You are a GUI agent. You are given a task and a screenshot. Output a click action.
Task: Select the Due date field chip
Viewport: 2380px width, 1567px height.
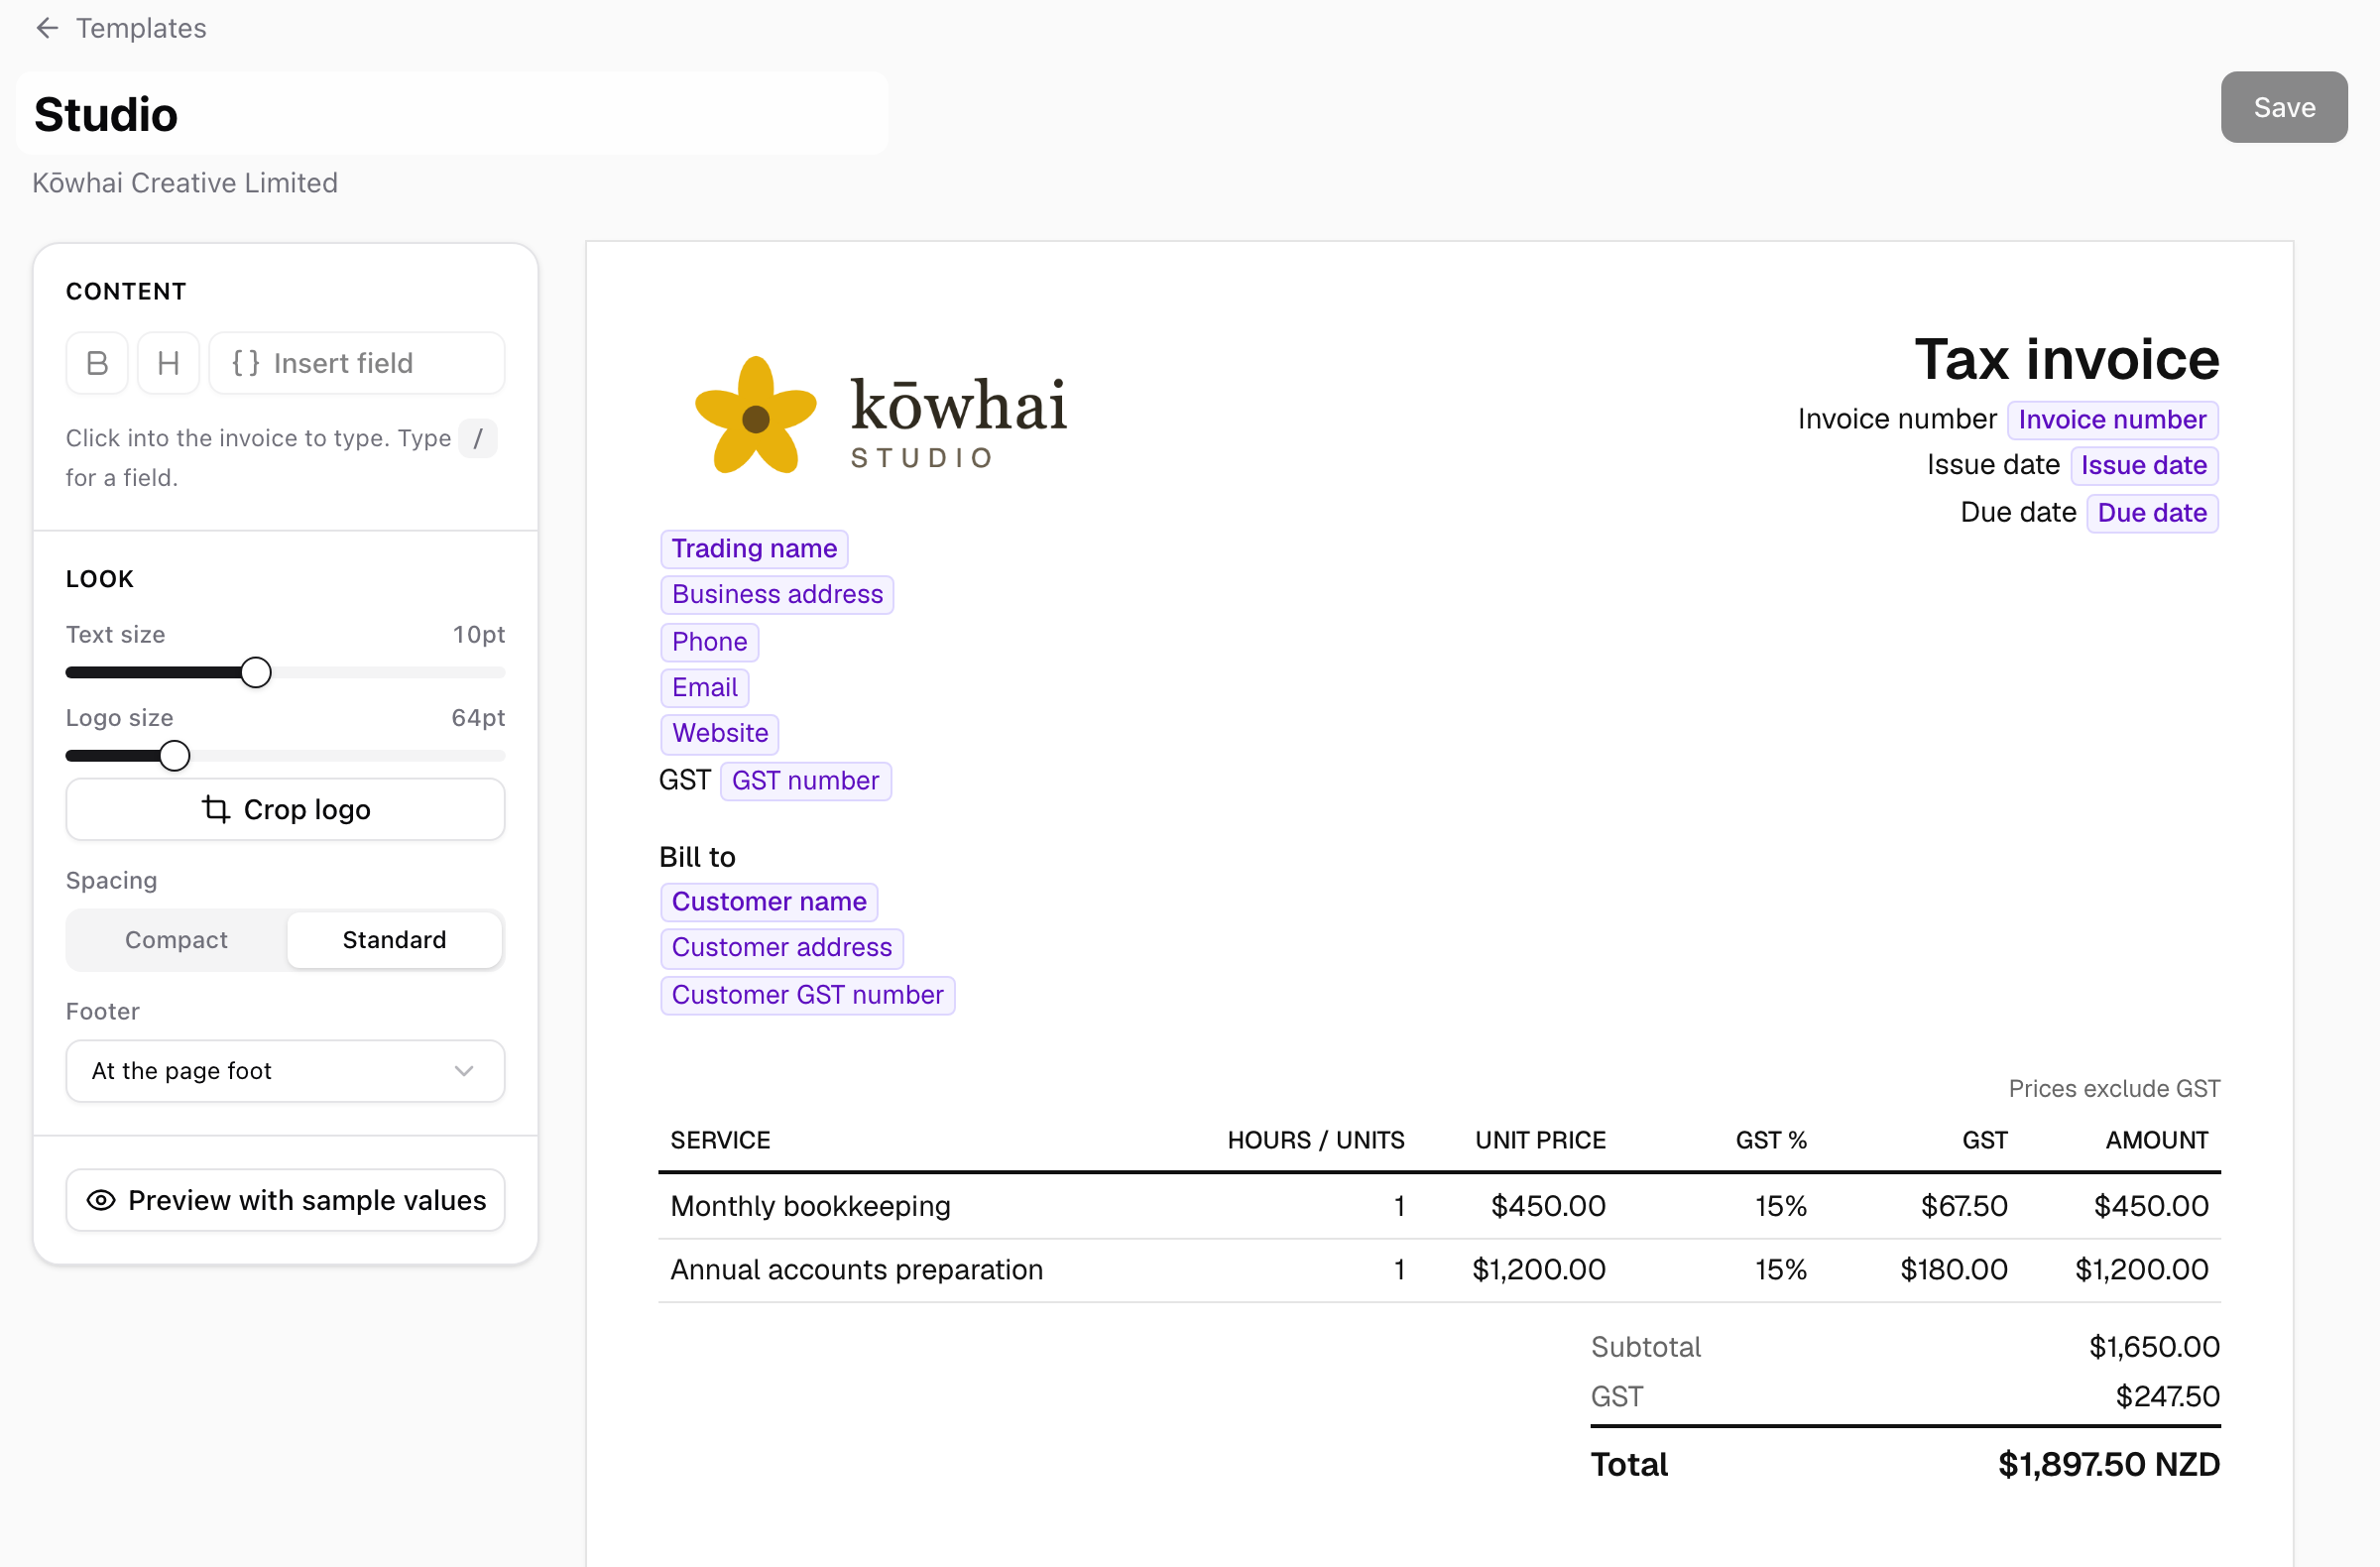point(2152,513)
